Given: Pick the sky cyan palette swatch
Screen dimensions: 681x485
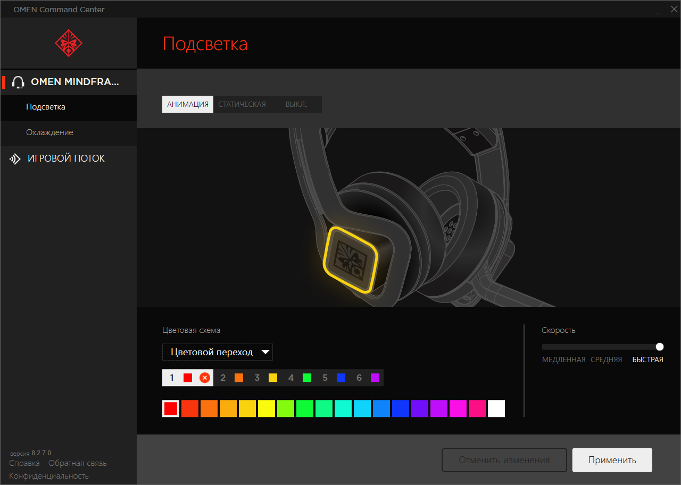Looking at the screenshot, I should click(x=362, y=408).
